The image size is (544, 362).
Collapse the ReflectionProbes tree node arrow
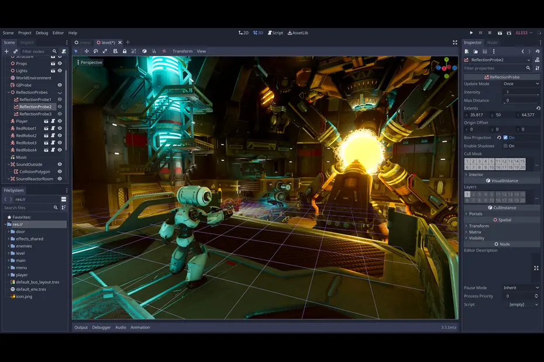[9, 92]
